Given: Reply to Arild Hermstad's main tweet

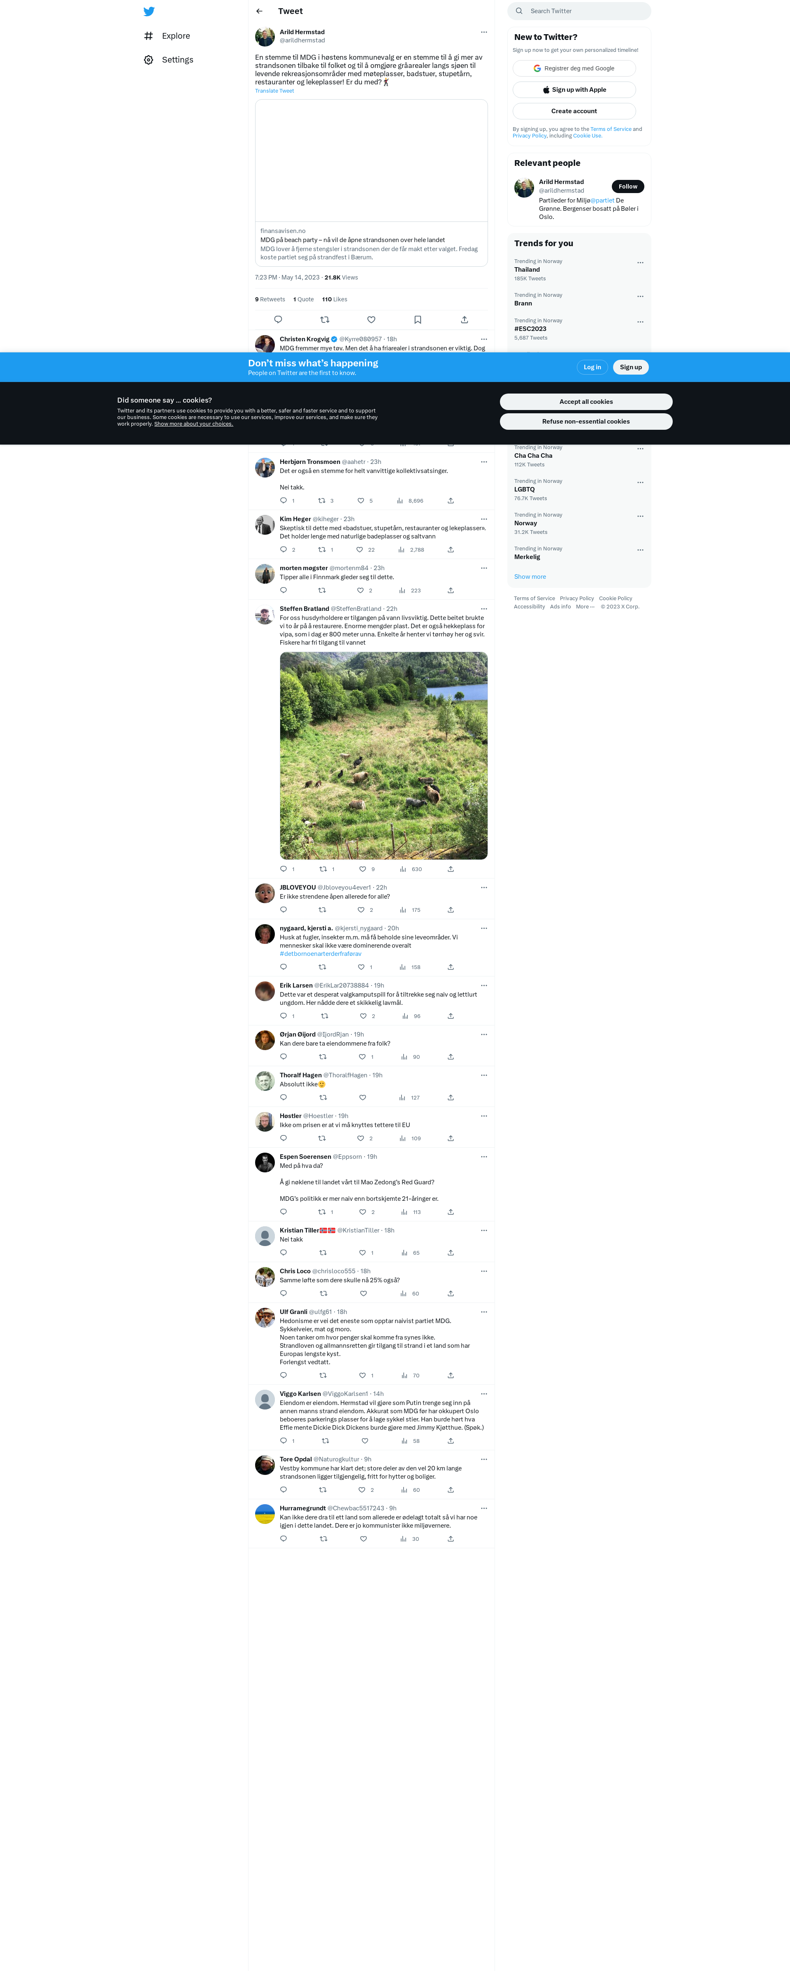Looking at the screenshot, I should (279, 320).
